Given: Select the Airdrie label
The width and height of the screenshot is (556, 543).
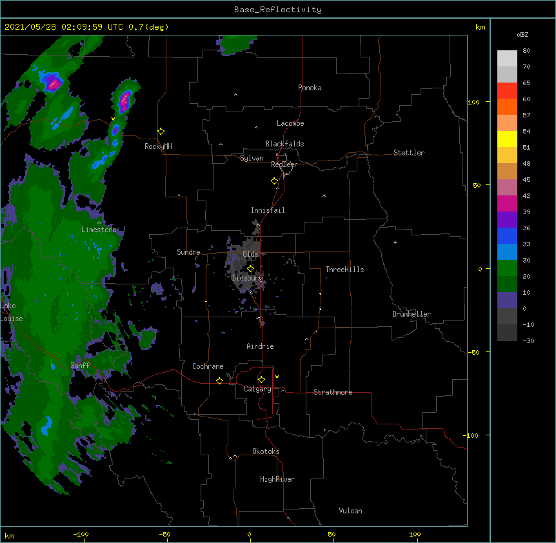Looking at the screenshot, I should (x=261, y=346).
